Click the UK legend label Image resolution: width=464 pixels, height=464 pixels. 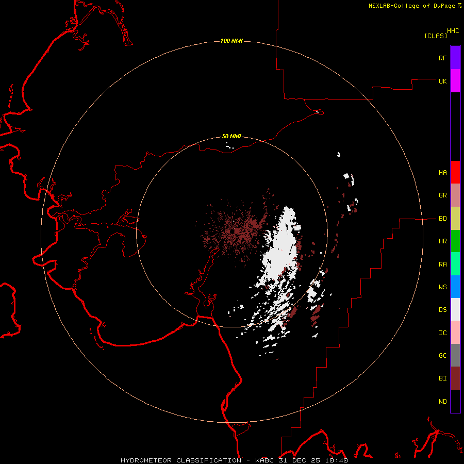(442, 81)
